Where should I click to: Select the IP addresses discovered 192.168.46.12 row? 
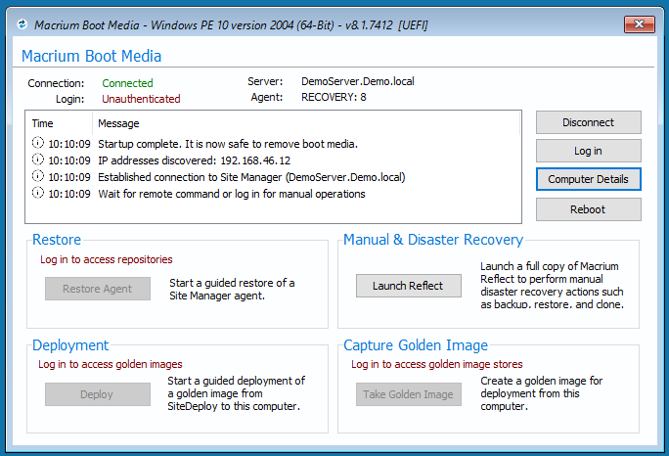[x=273, y=160]
